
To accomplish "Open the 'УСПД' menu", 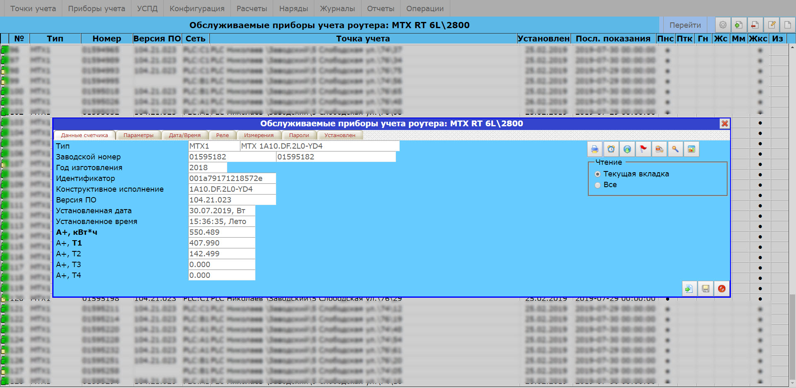I will (147, 8).
